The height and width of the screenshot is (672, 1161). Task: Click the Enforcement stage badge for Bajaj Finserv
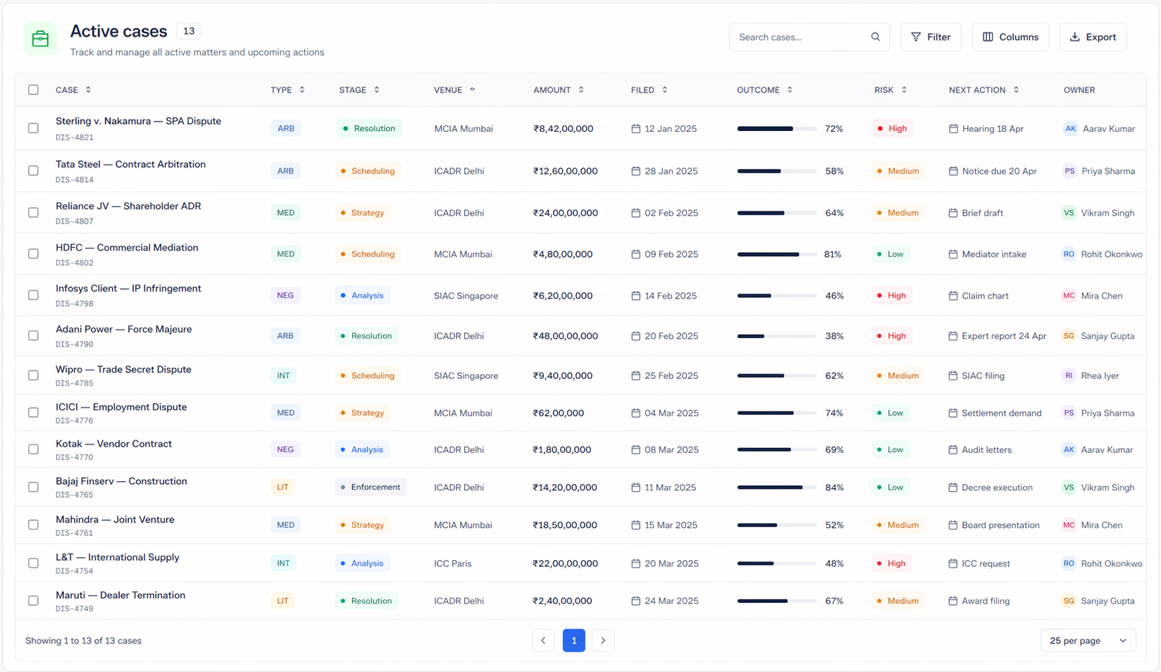tap(371, 487)
